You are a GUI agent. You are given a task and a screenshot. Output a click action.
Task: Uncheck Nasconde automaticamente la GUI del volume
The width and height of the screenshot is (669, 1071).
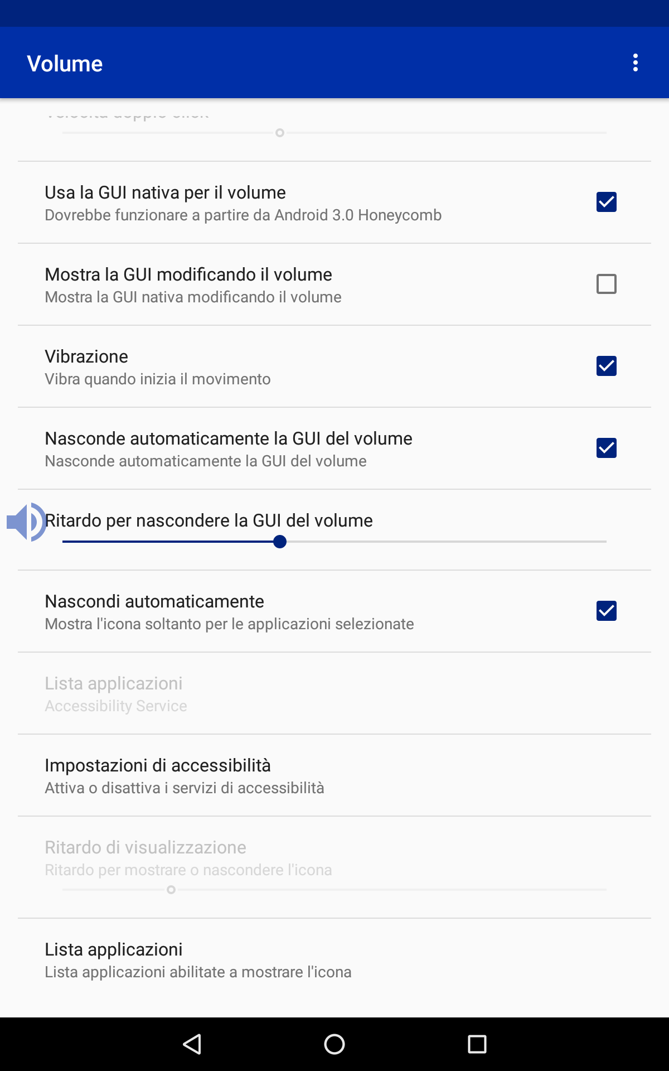coord(607,448)
